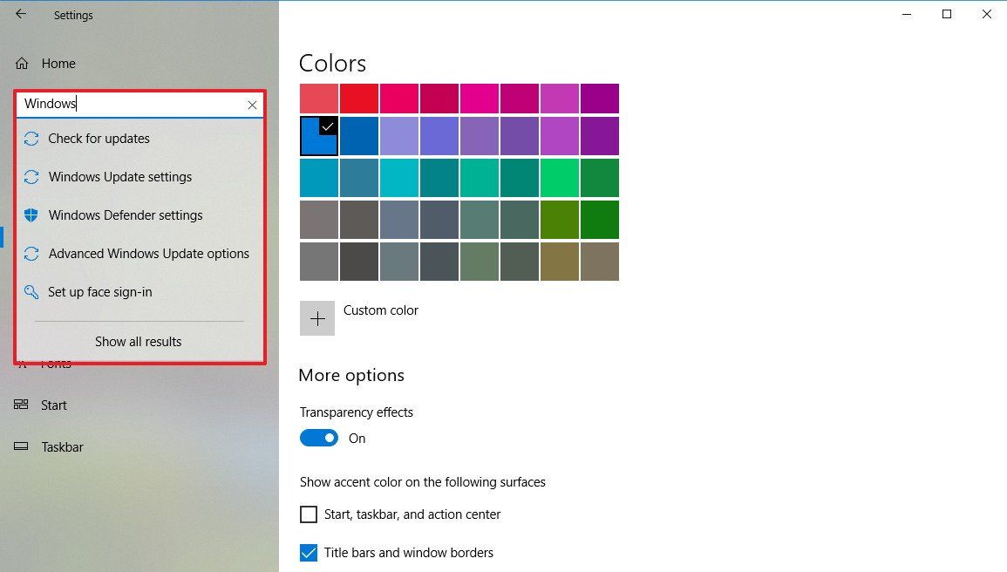1007x572 pixels.
Task: Clear the search with the X icon
Action: click(252, 105)
